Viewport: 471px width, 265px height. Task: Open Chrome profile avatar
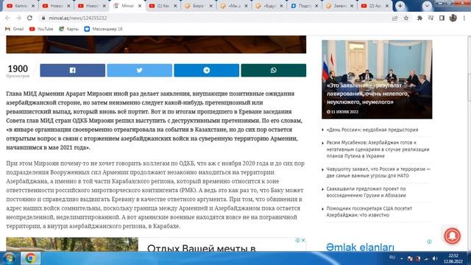tap(453, 18)
